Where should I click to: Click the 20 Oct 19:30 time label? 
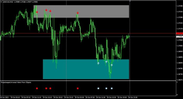pyautogui.click(x=122, y=97)
